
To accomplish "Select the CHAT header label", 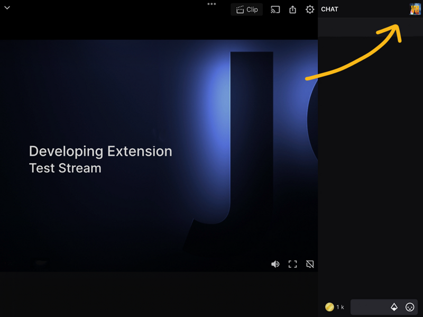I will [329, 10].
